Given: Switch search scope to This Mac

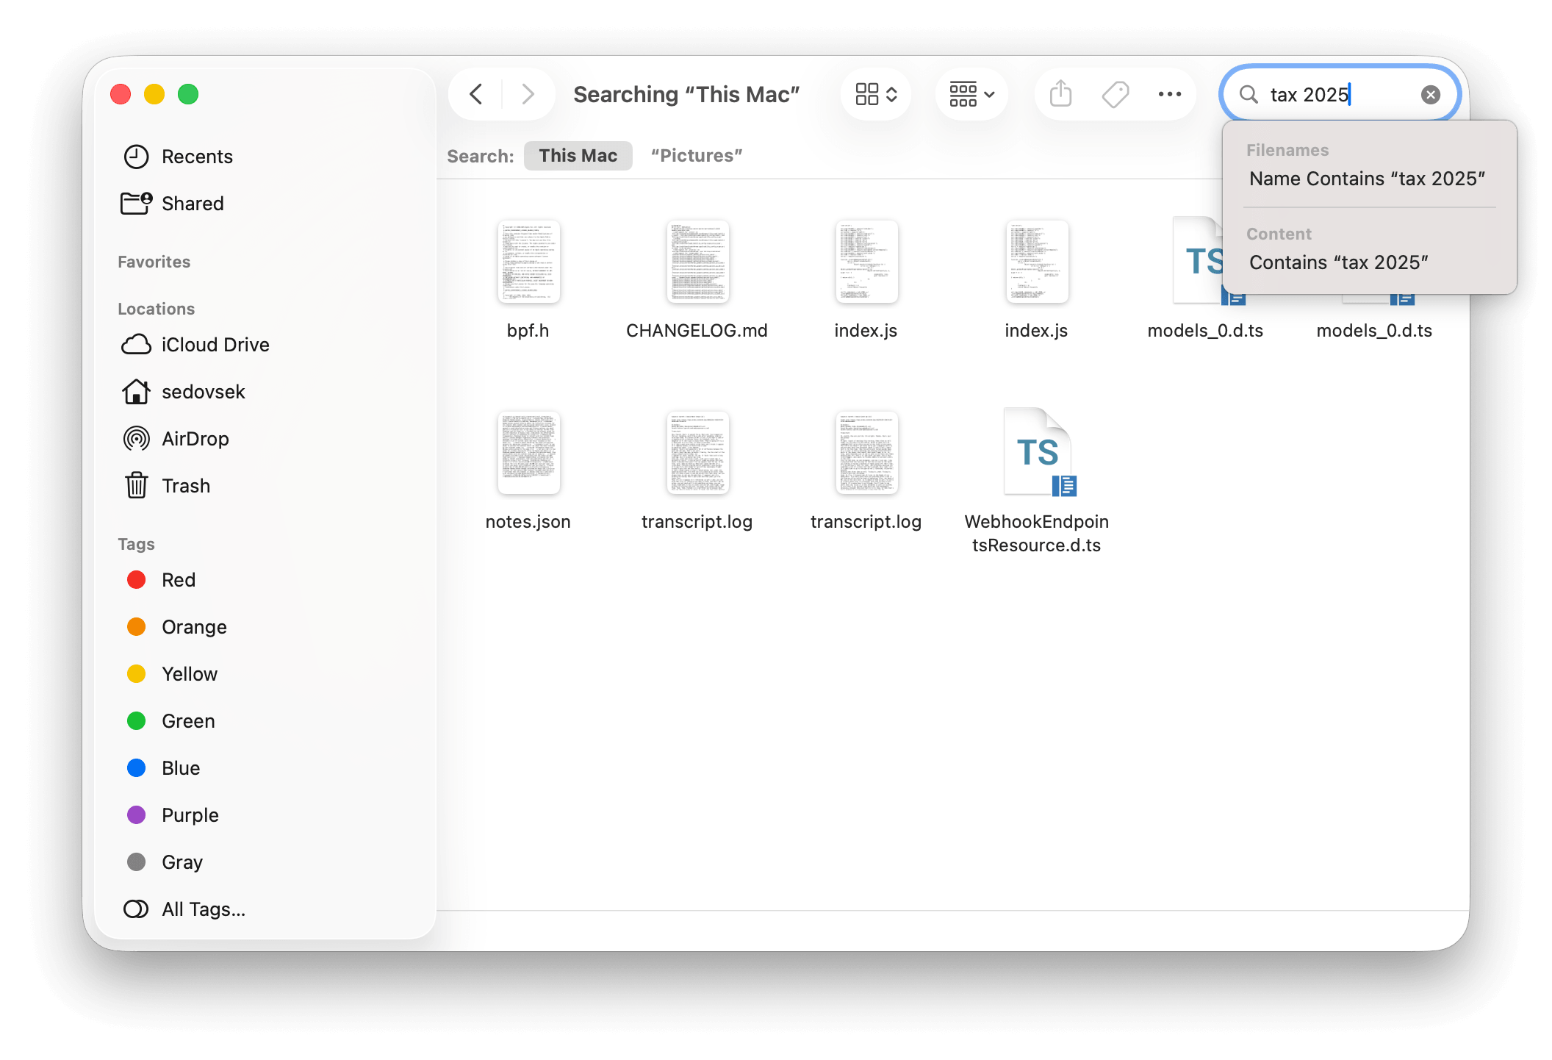Looking at the screenshot, I should pos(578,155).
